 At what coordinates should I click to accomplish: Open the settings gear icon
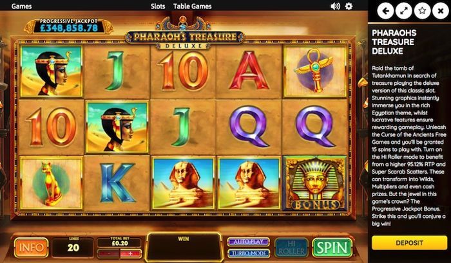coord(349,6)
